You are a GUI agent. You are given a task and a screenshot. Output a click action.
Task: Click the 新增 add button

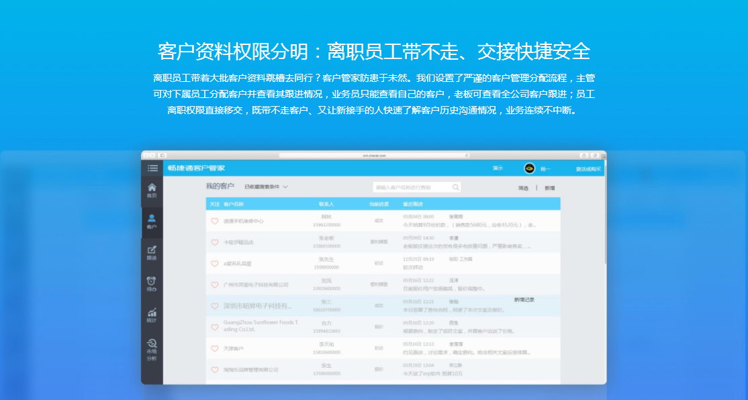pyautogui.click(x=549, y=188)
